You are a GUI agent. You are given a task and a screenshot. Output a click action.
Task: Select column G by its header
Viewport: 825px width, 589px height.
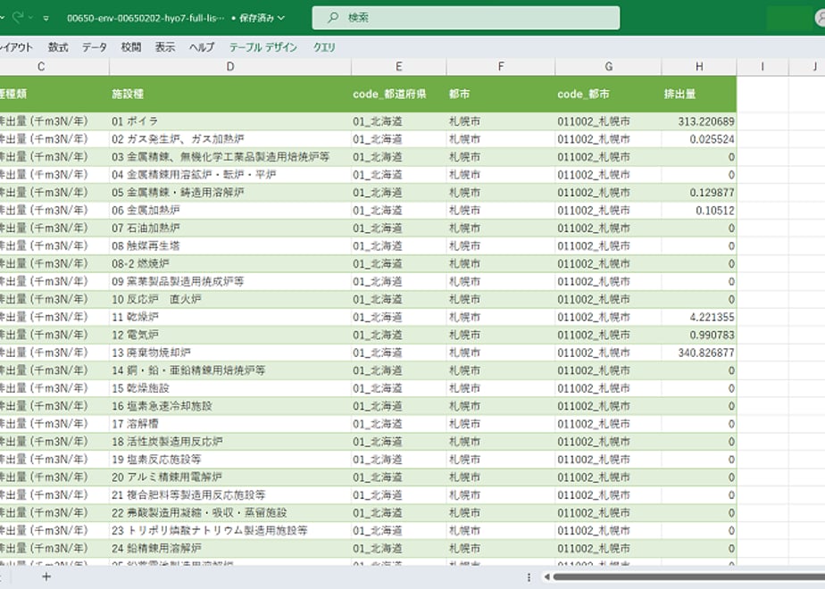[609, 67]
